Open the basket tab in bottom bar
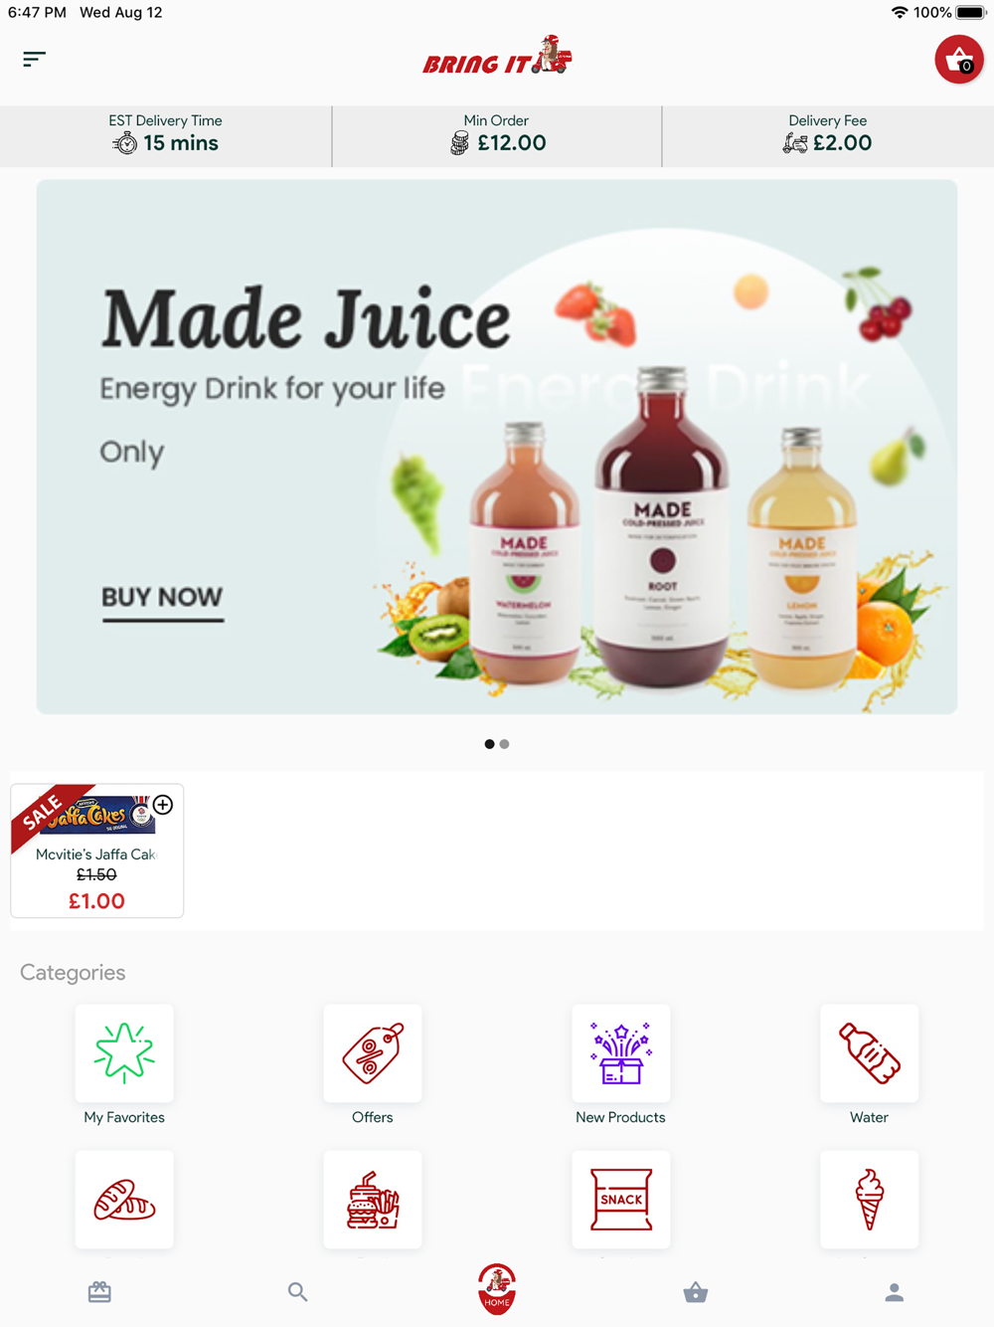The height and width of the screenshot is (1327, 994). [696, 1292]
